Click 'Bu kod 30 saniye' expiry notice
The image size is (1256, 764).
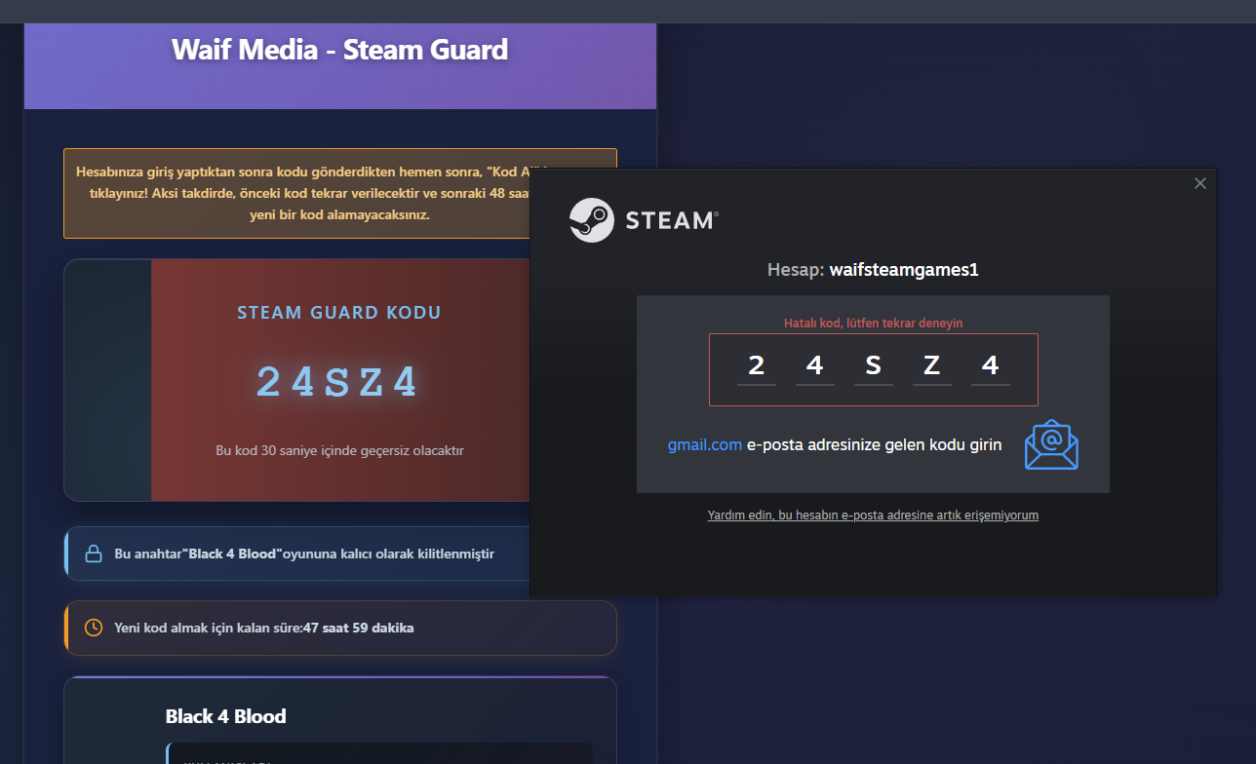click(339, 451)
